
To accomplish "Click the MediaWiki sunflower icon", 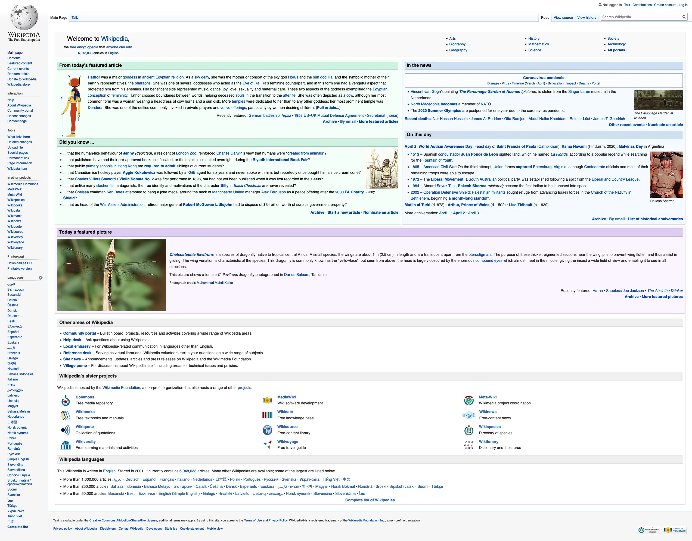I will tap(267, 400).
